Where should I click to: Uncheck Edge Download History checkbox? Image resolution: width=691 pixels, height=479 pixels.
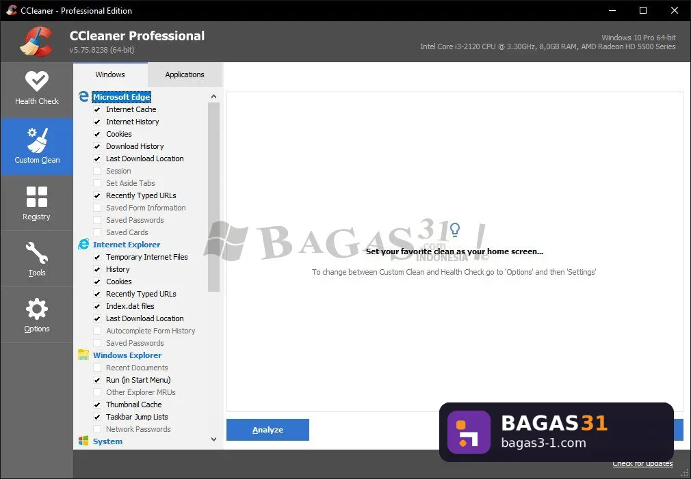pyautogui.click(x=97, y=146)
